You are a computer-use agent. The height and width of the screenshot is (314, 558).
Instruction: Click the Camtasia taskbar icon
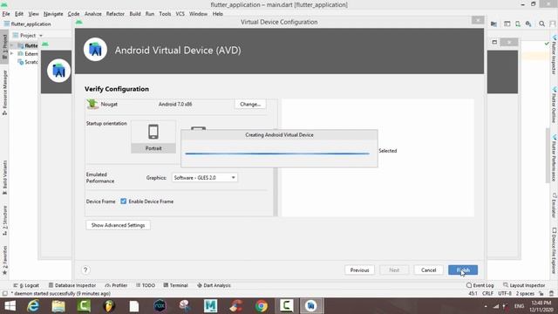coord(286,306)
